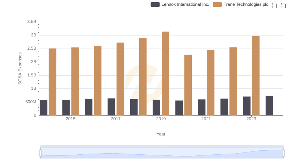Click the Trane bar for 2021
Viewport: 290px width, 167px height.
tap(211, 83)
